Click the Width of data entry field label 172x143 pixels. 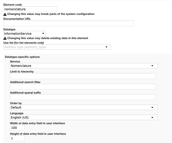[37, 123]
